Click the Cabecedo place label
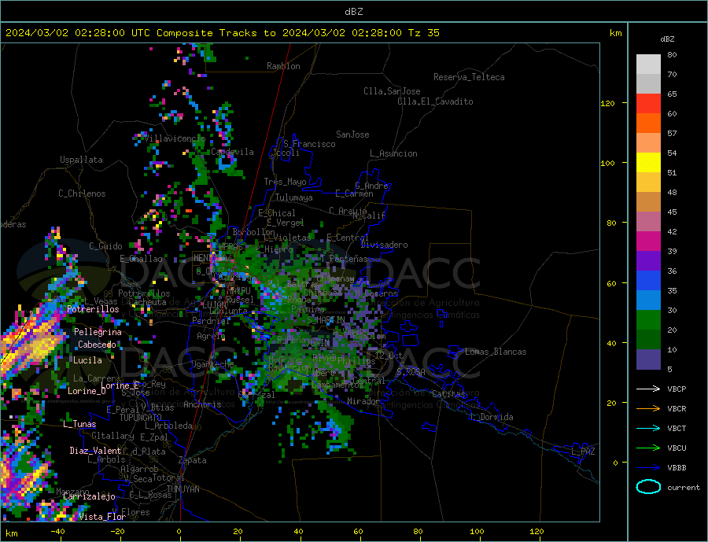 [97, 345]
